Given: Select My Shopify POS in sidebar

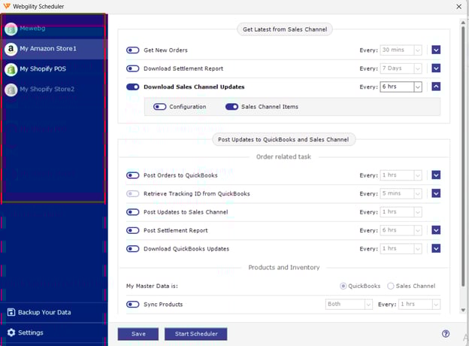Looking at the screenshot, I should click(54, 69).
